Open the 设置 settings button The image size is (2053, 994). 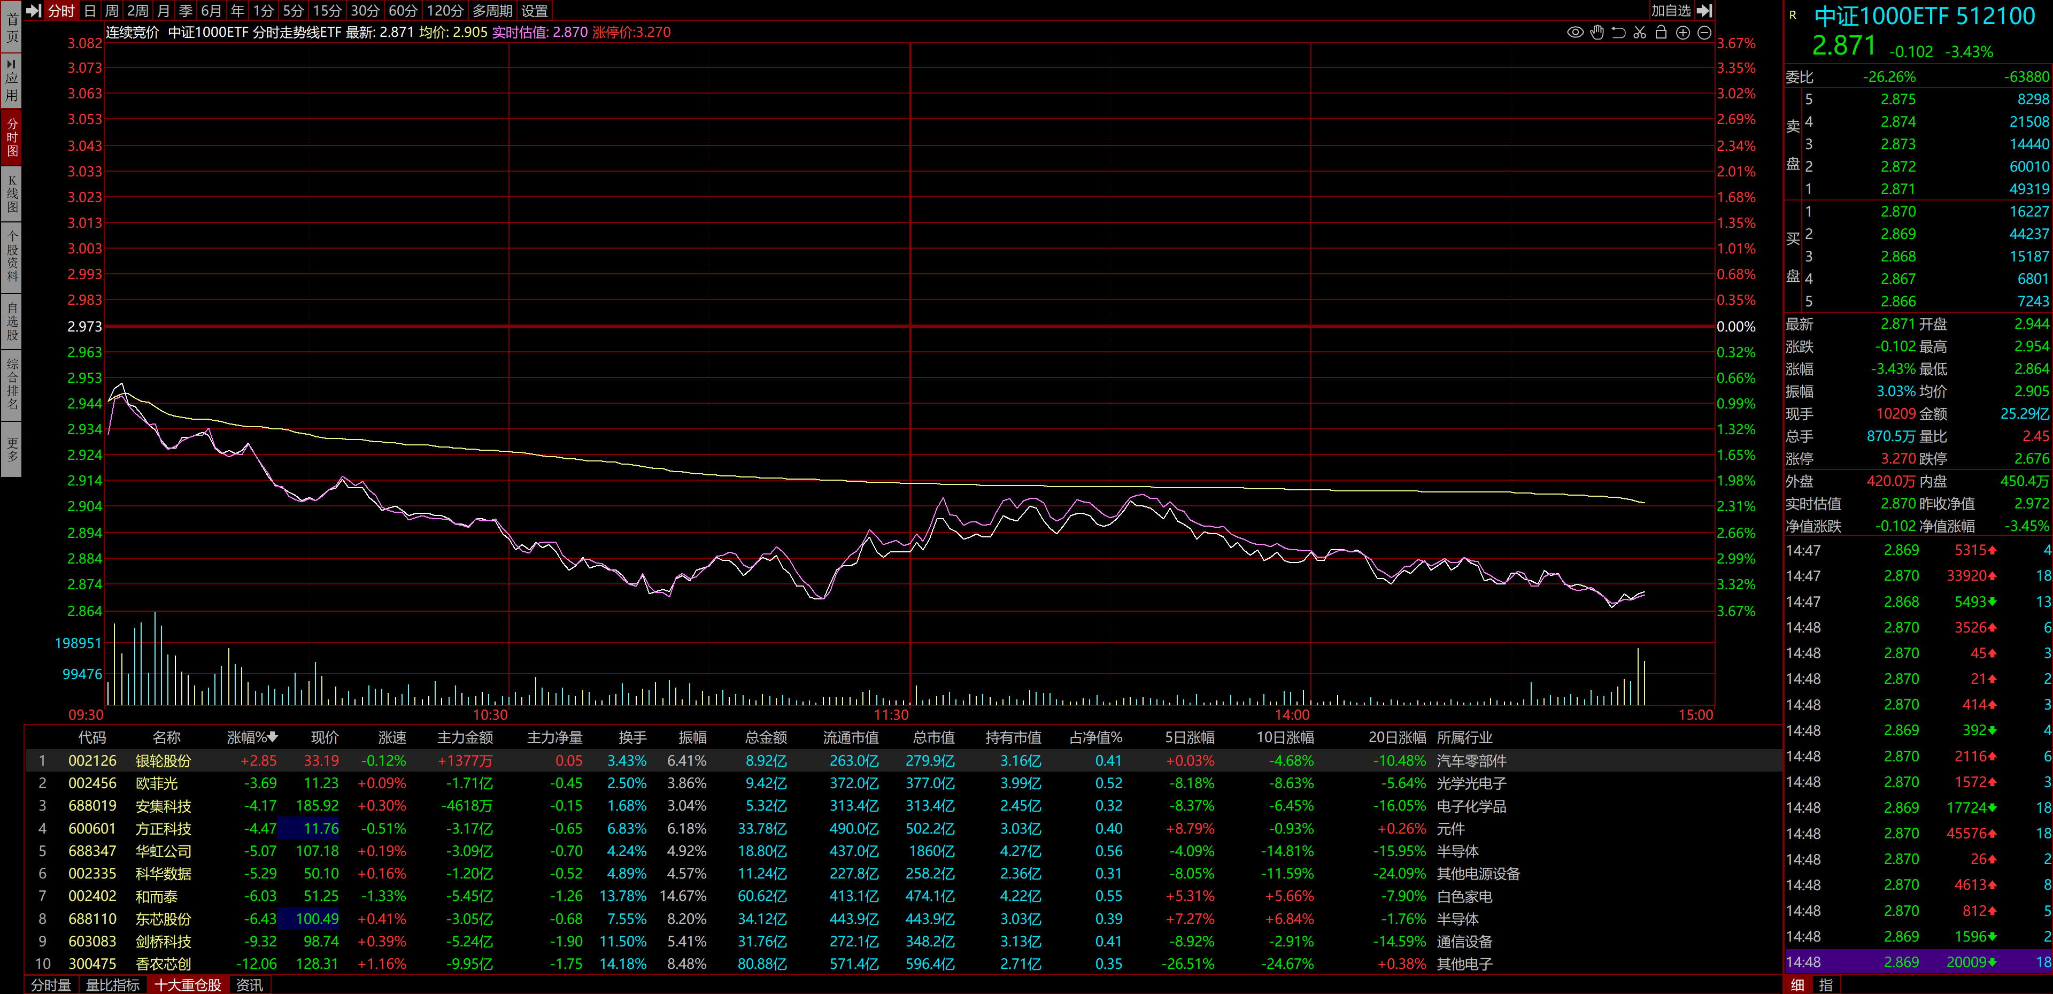[534, 10]
